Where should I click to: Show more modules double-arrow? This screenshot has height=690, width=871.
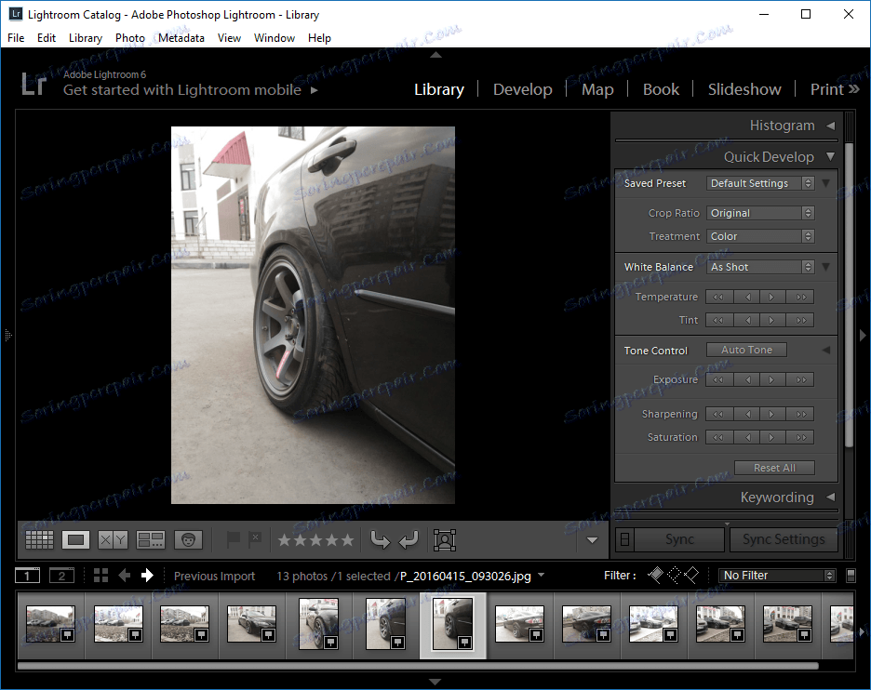tap(854, 89)
